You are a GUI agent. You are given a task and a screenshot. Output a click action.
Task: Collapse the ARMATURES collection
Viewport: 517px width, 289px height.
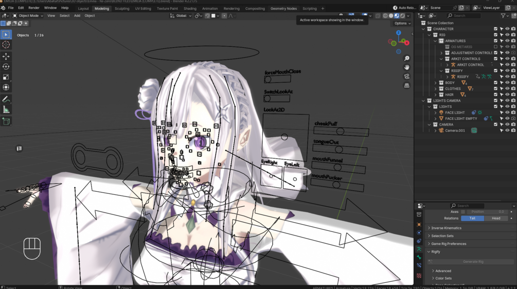435,41
